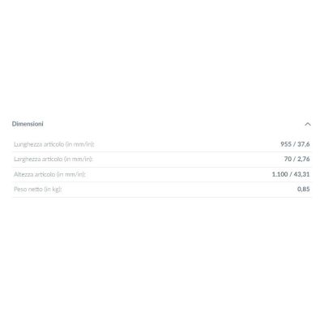Click the divider line below Peso netto
Screen dimensions: 324x324
(x=162, y=197)
